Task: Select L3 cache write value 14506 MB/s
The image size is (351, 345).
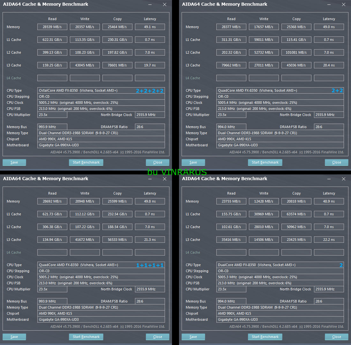Action: click(264, 240)
